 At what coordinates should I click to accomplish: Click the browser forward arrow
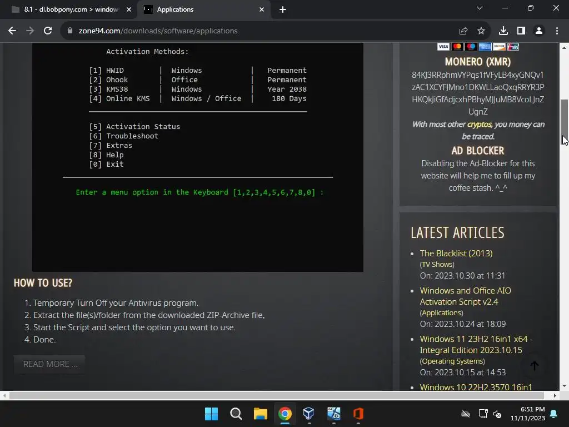tap(30, 31)
